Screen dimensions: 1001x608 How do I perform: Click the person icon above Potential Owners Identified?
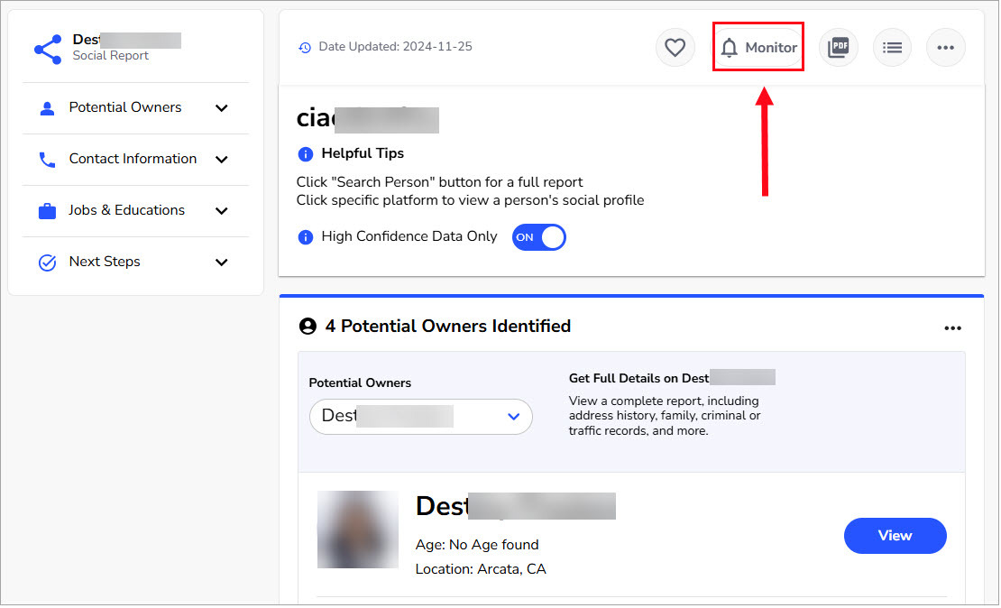308,326
